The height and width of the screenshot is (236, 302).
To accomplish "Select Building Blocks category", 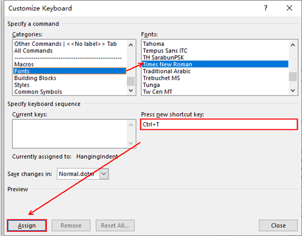I will pos(35,78).
